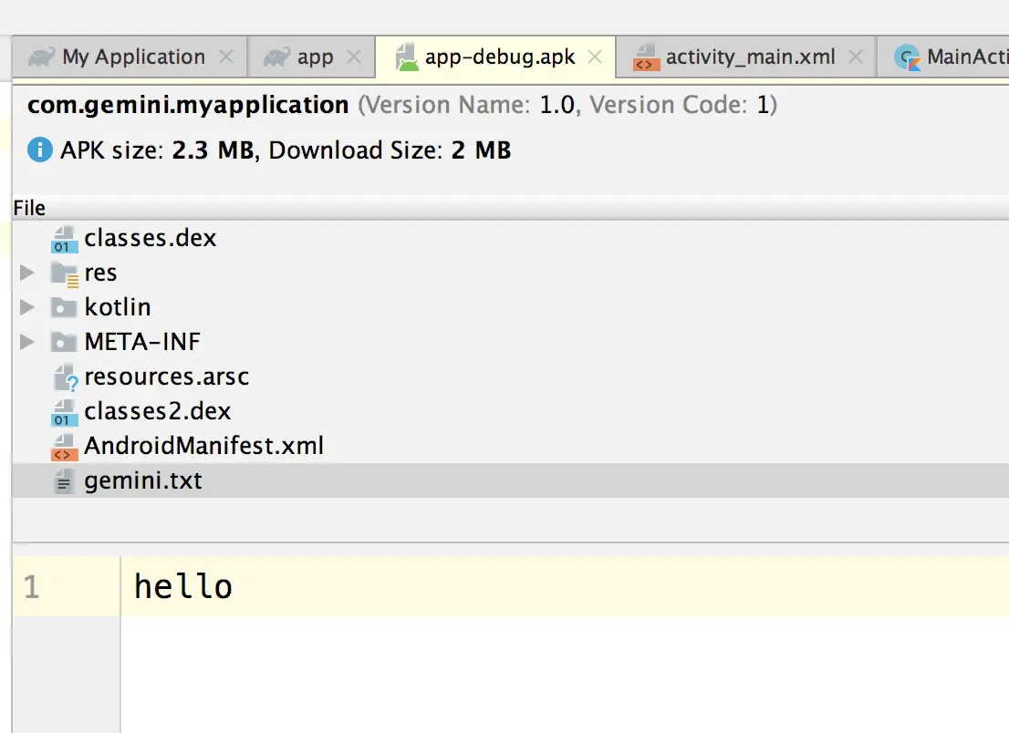Click the APK size 2.3 MB value
The width and height of the screenshot is (1009, 733).
[213, 150]
